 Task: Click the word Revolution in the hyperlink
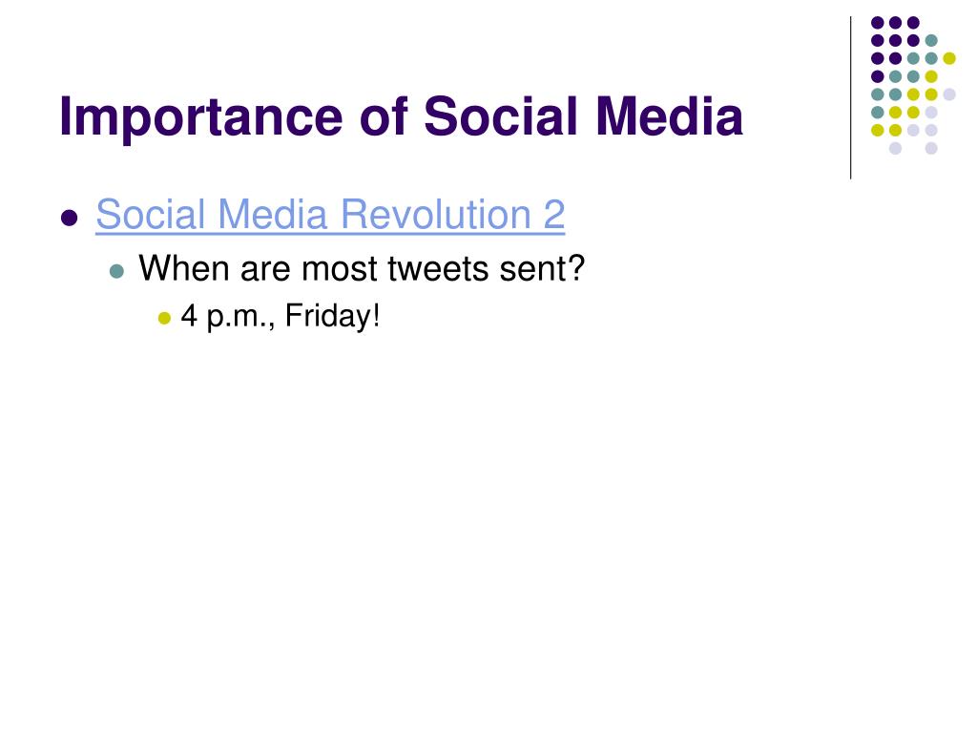click(x=436, y=215)
